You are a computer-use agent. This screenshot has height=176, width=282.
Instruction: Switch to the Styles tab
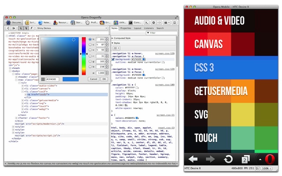coord(114,28)
